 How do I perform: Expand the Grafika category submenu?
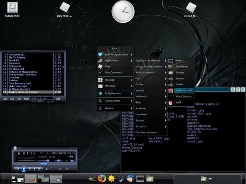[150, 84]
